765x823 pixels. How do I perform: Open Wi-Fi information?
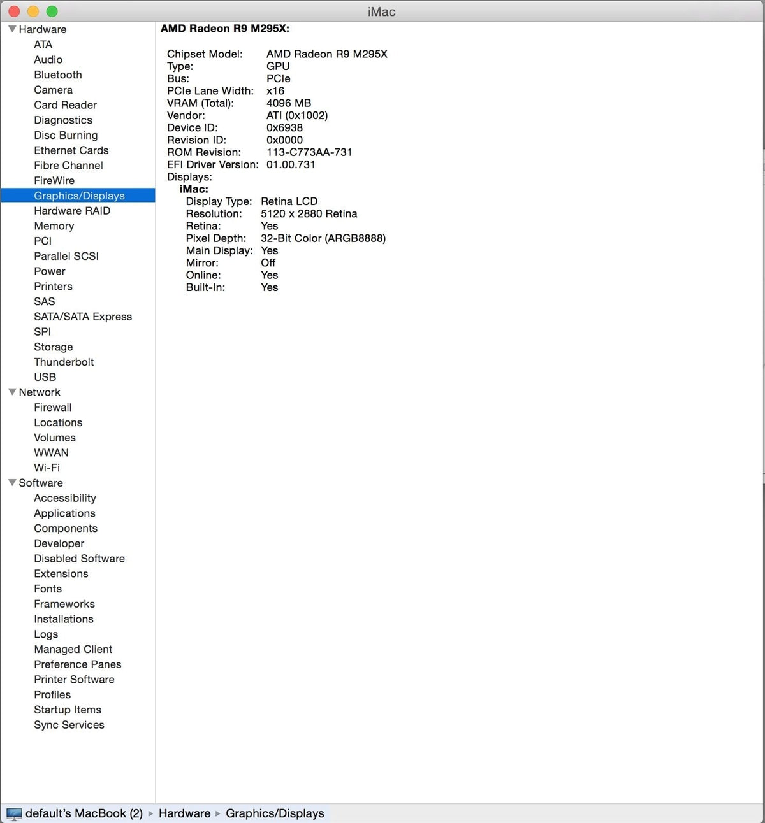[47, 468]
